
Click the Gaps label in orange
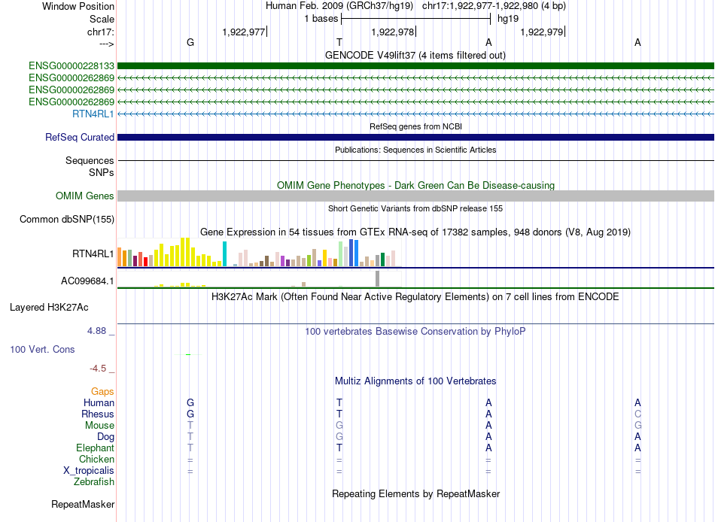pyautogui.click(x=102, y=392)
